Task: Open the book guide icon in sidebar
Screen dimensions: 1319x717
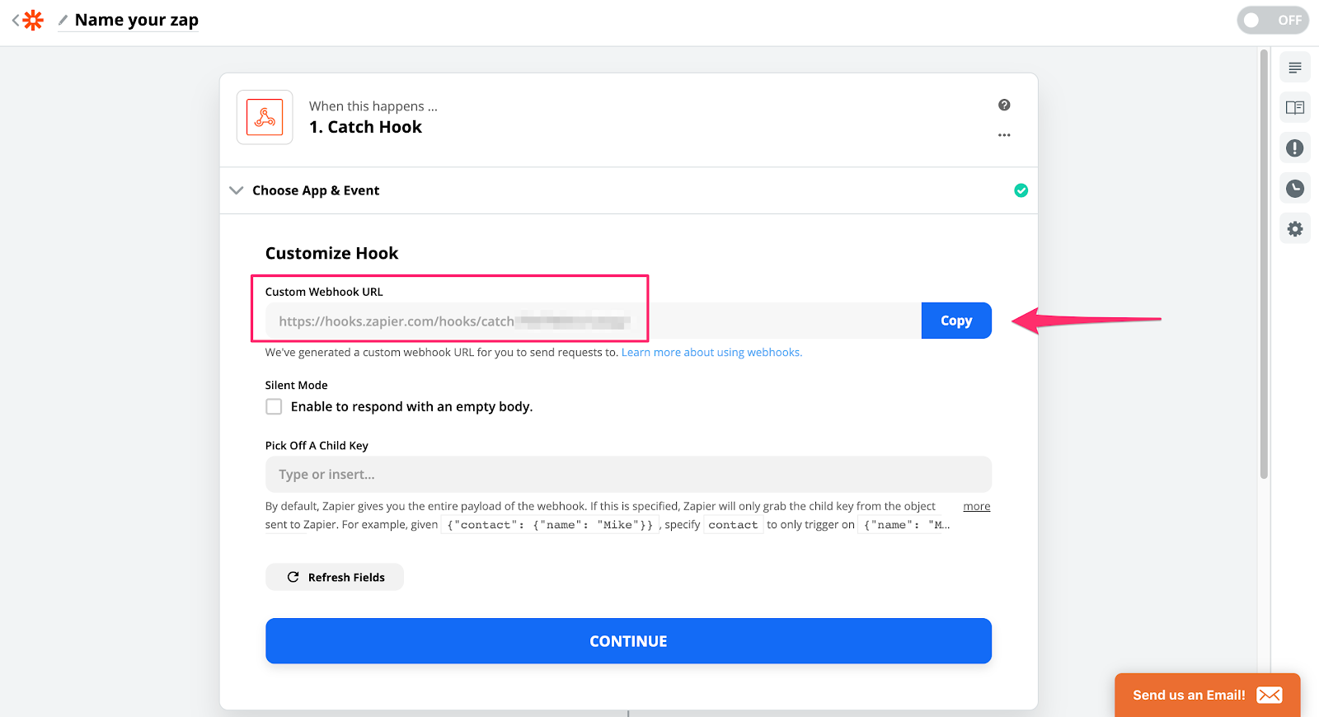Action: [1294, 108]
